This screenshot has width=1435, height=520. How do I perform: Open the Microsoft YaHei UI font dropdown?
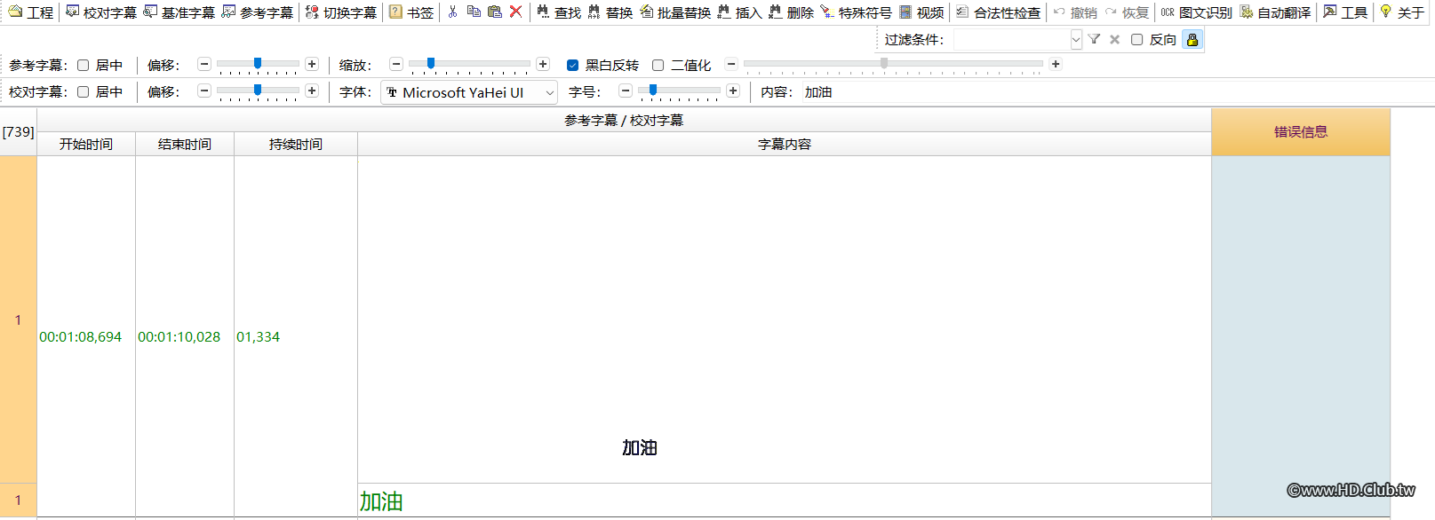tap(469, 92)
